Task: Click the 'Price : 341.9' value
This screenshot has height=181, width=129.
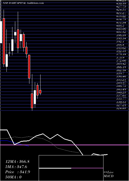Action: [18, 172]
